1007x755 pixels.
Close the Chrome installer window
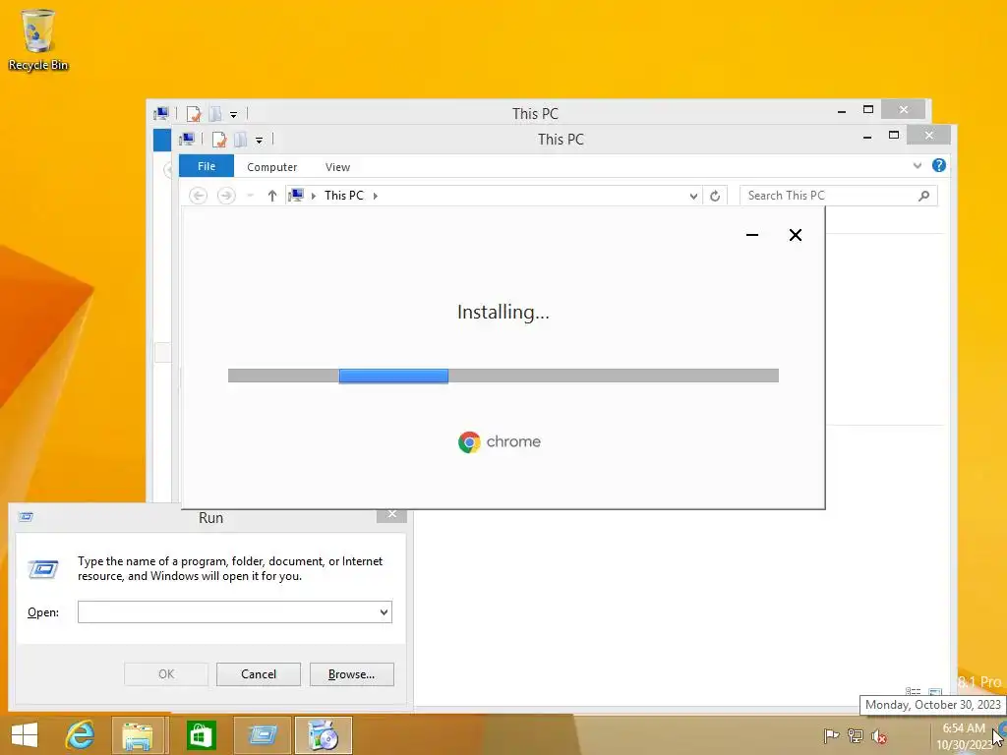[x=795, y=235]
